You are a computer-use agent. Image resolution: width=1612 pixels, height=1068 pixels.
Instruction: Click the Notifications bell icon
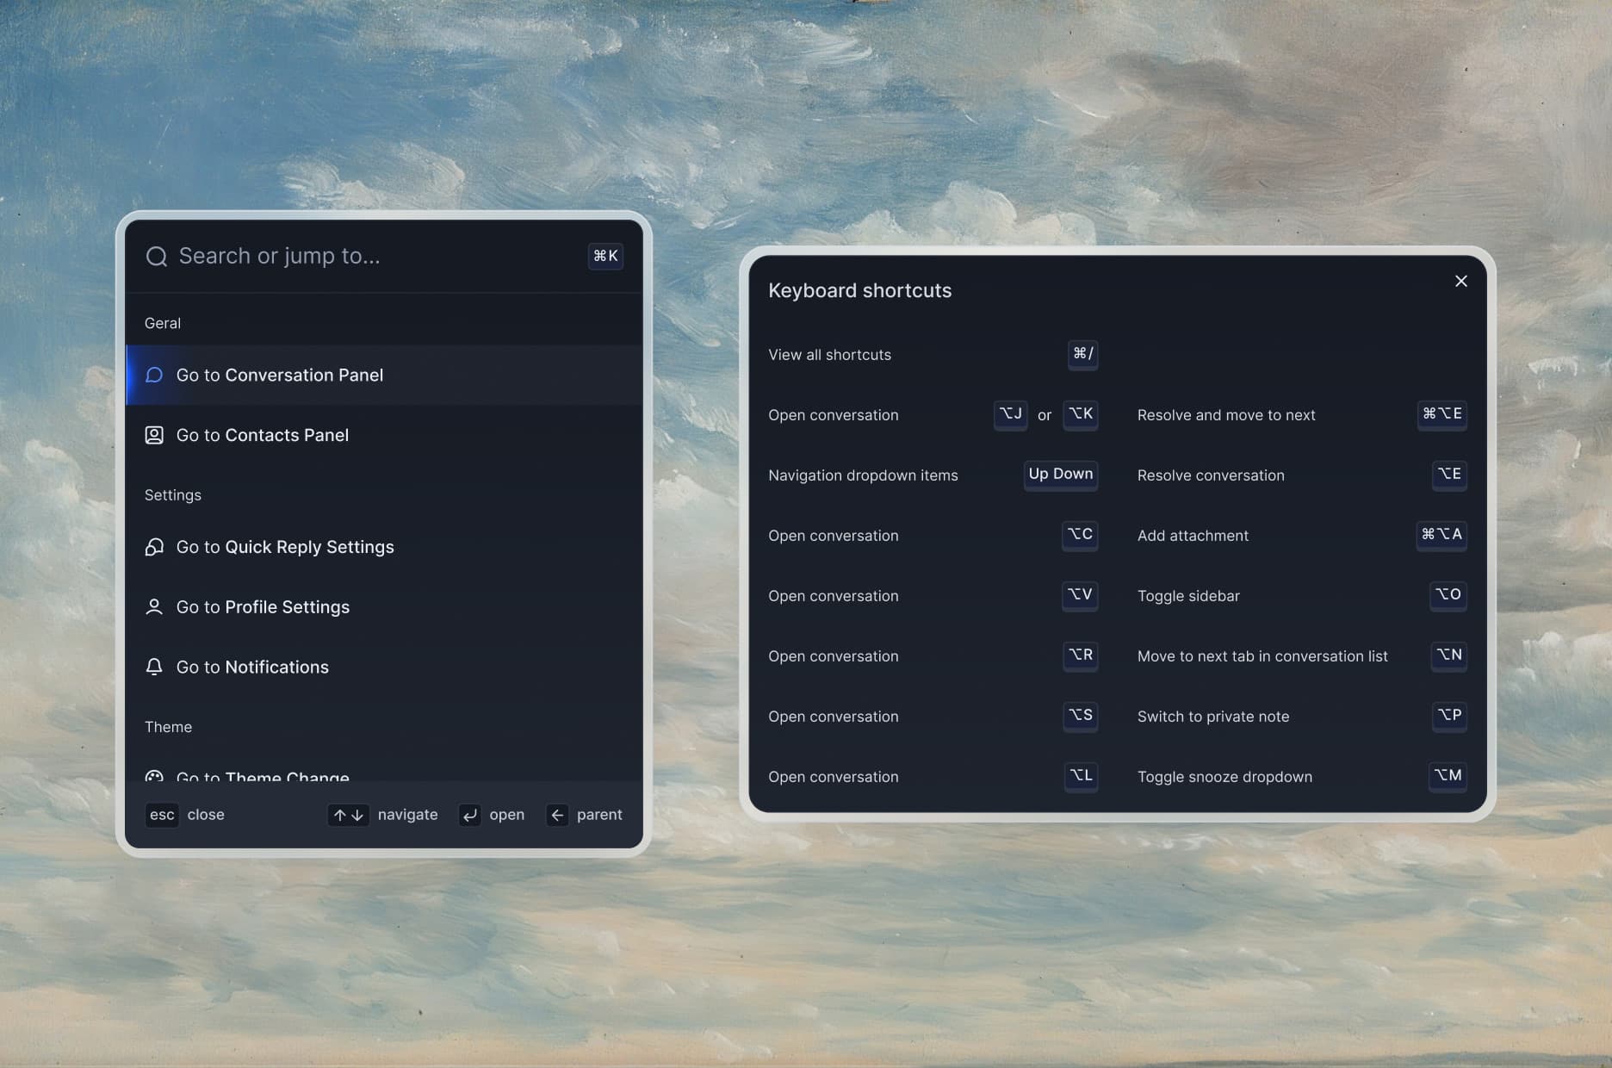click(x=154, y=667)
